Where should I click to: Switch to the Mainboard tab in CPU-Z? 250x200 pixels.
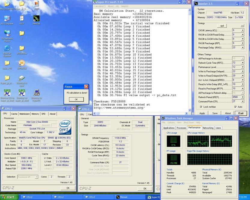pyautogui.click(x=24, y=114)
